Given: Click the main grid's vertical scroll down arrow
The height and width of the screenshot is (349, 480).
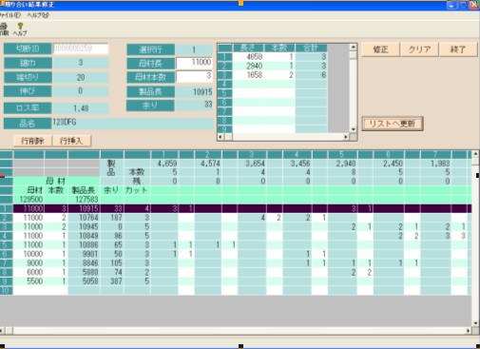Looking at the screenshot, I should pyautogui.click(x=475, y=323).
